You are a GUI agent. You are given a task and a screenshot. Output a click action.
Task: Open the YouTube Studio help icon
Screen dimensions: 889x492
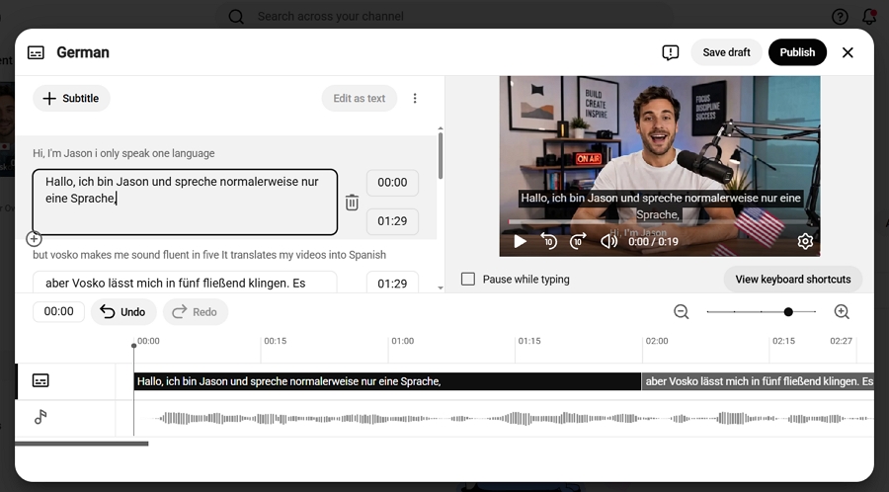point(840,17)
